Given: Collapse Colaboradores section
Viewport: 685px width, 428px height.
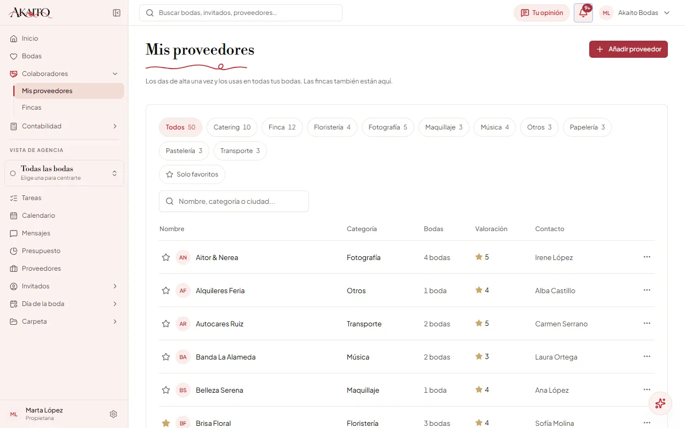Looking at the screenshot, I should point(64,74).
